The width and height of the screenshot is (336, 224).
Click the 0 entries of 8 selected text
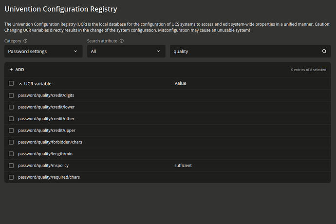309,70
